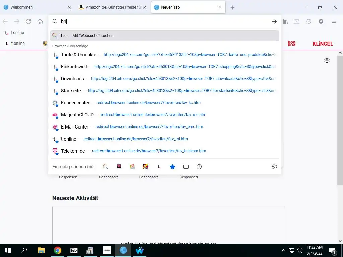Choose the MagentaCLOUD suggestion
This screenshot has height=257, width=343.
click(x=164, y=115)
